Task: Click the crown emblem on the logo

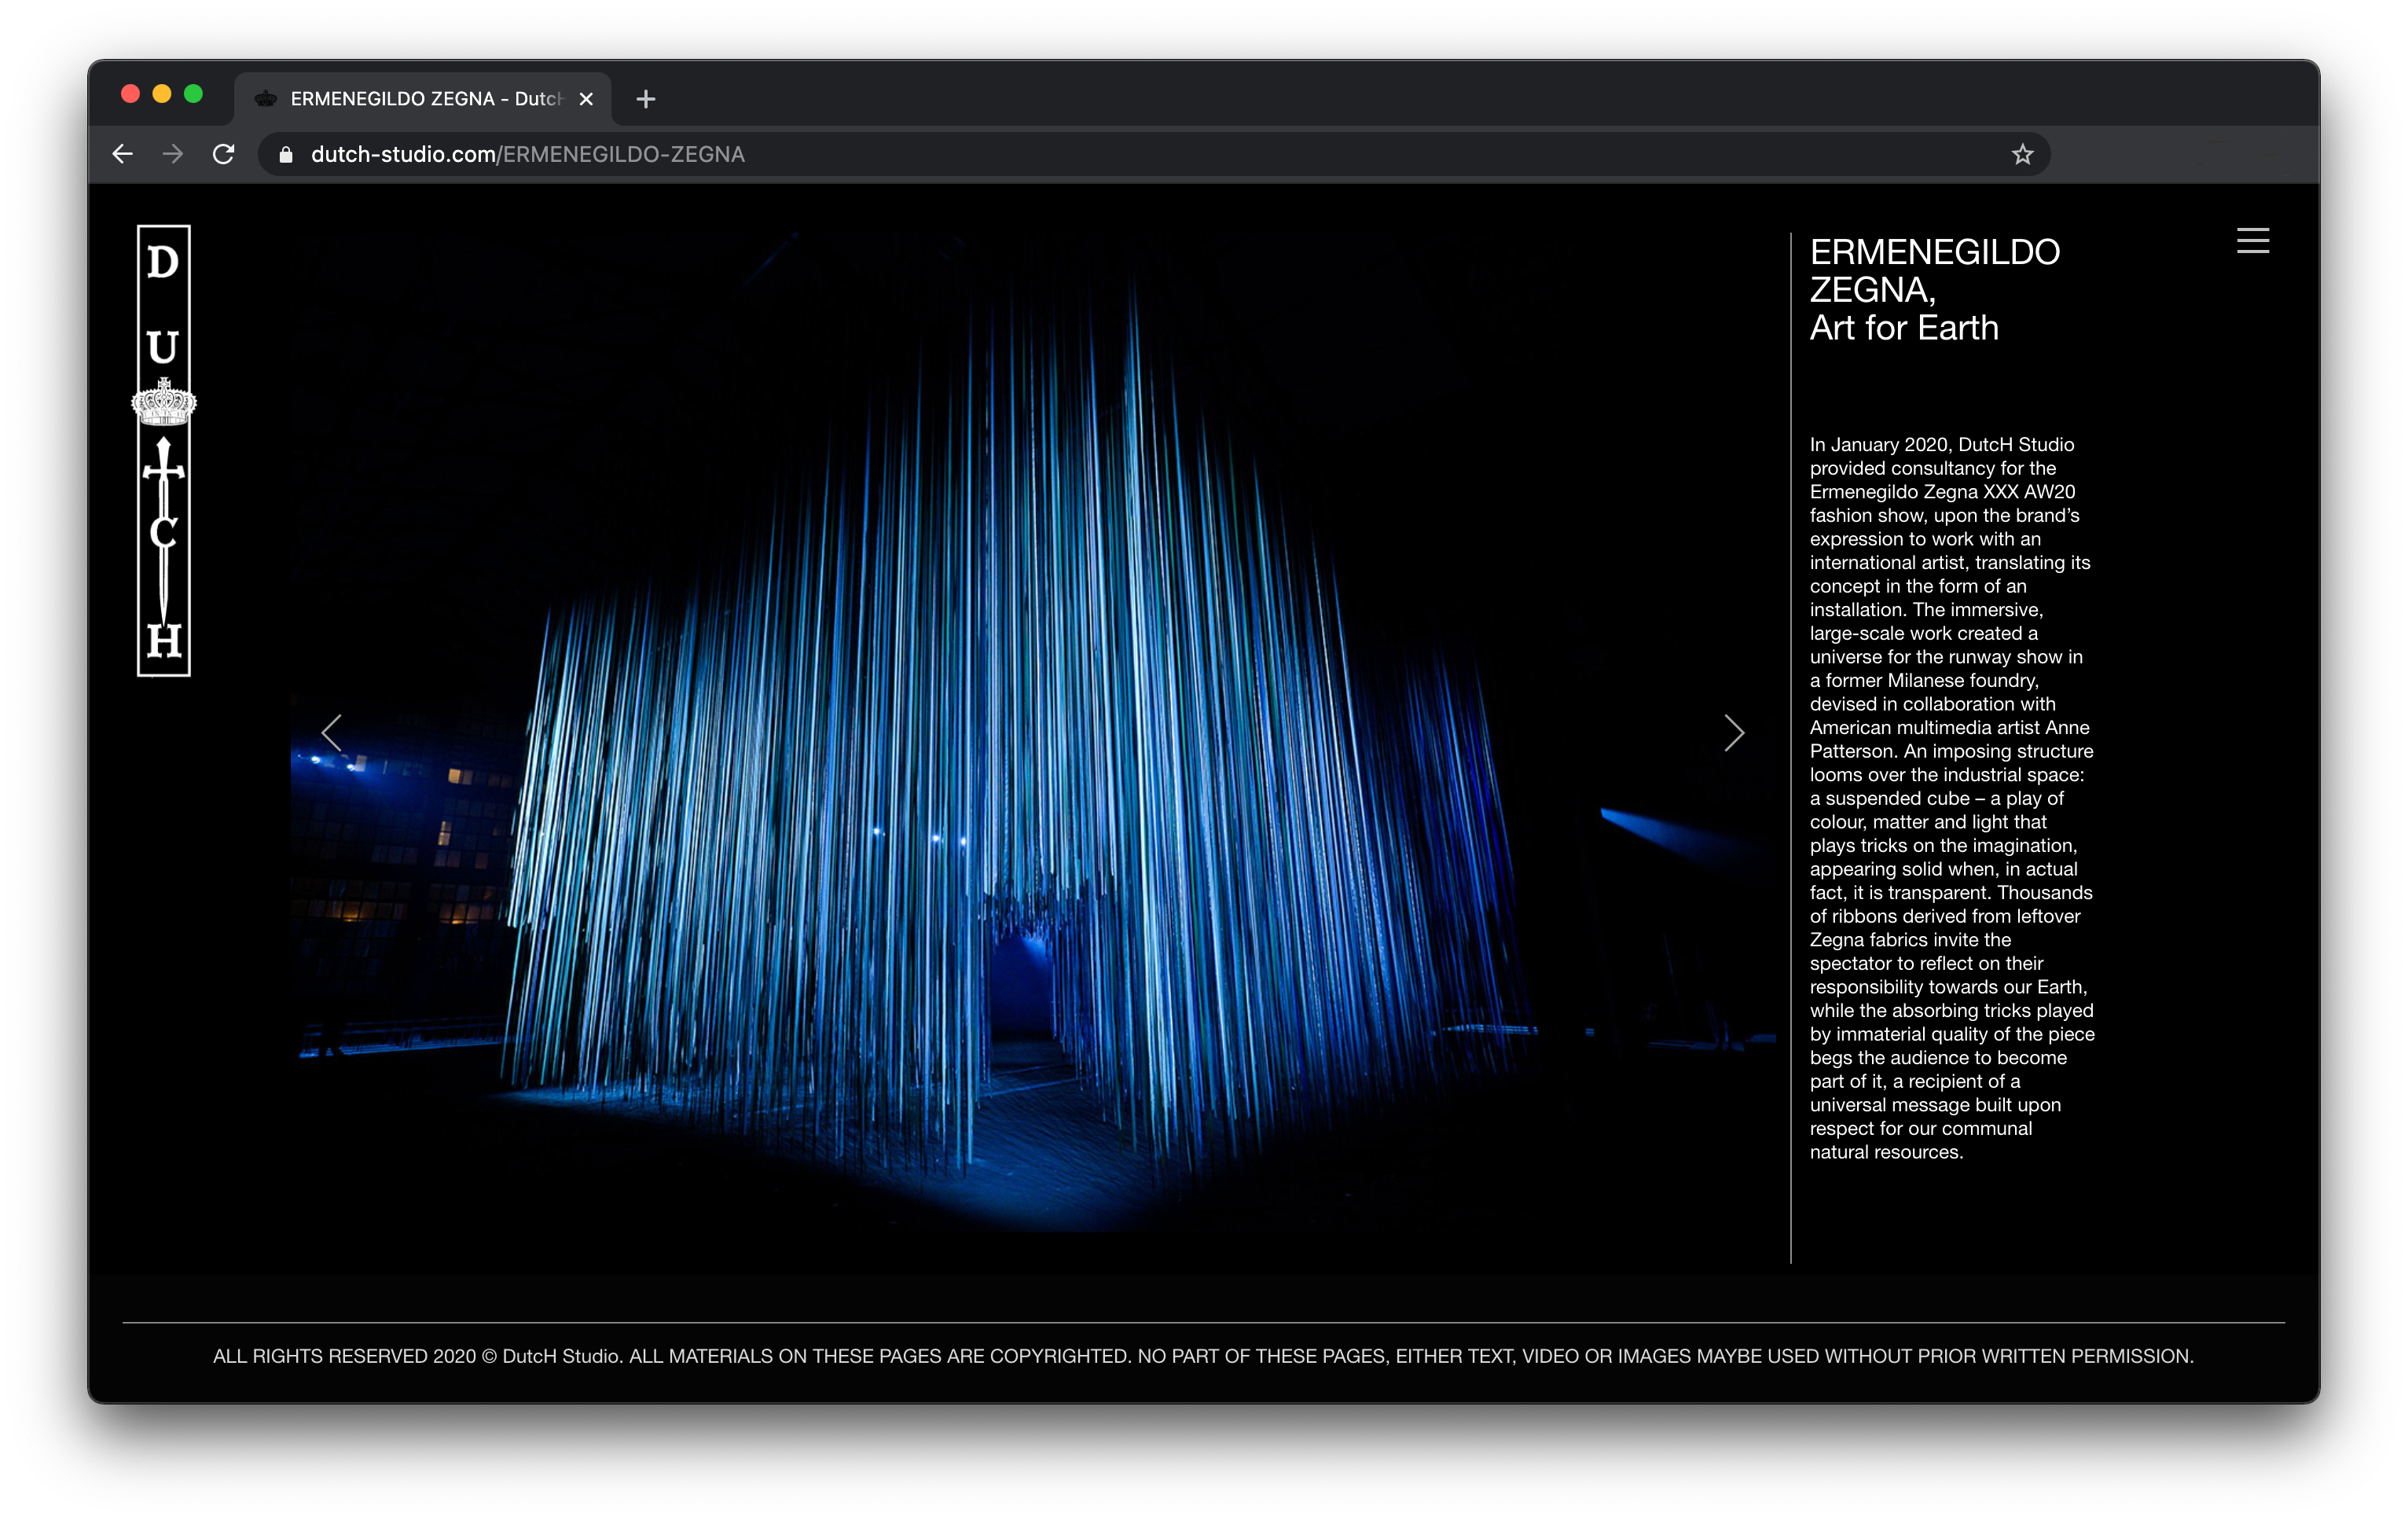Action: tap(164, 403)
